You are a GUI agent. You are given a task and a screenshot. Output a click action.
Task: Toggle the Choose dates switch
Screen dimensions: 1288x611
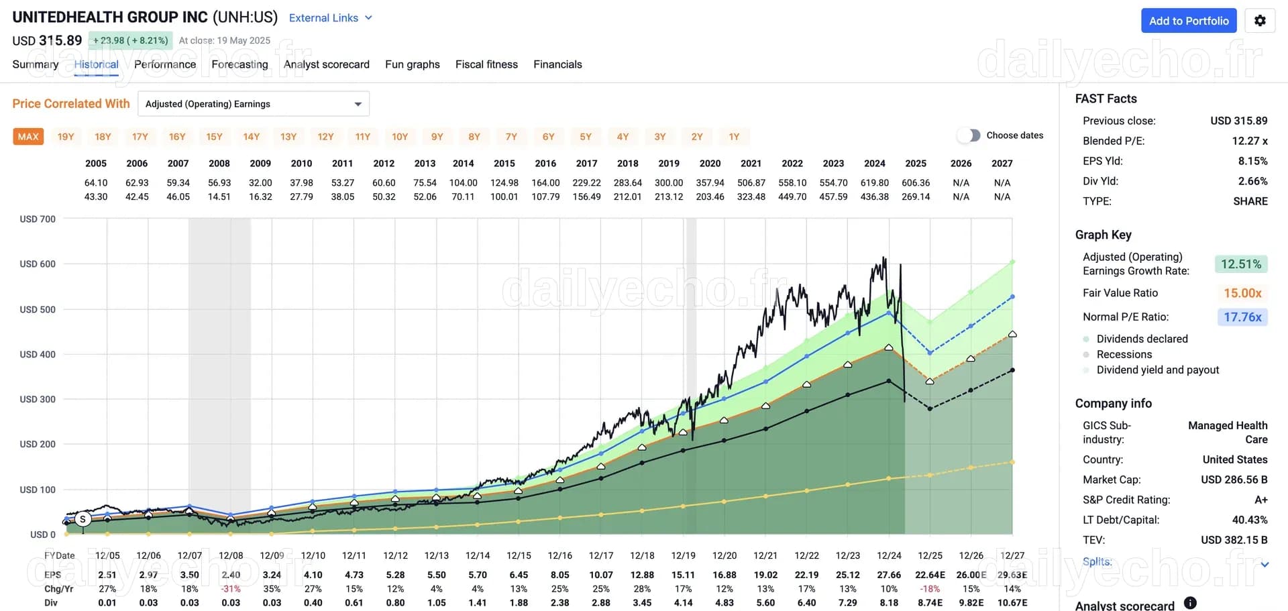[x=969, y=135]
